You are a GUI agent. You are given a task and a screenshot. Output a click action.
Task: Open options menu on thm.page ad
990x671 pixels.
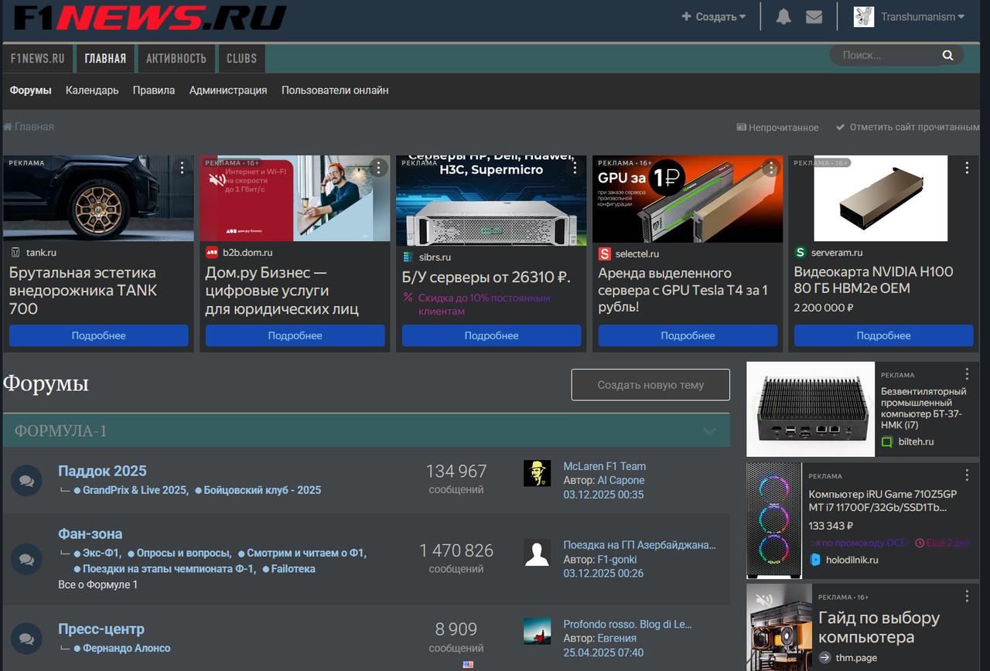pos(967,596)
